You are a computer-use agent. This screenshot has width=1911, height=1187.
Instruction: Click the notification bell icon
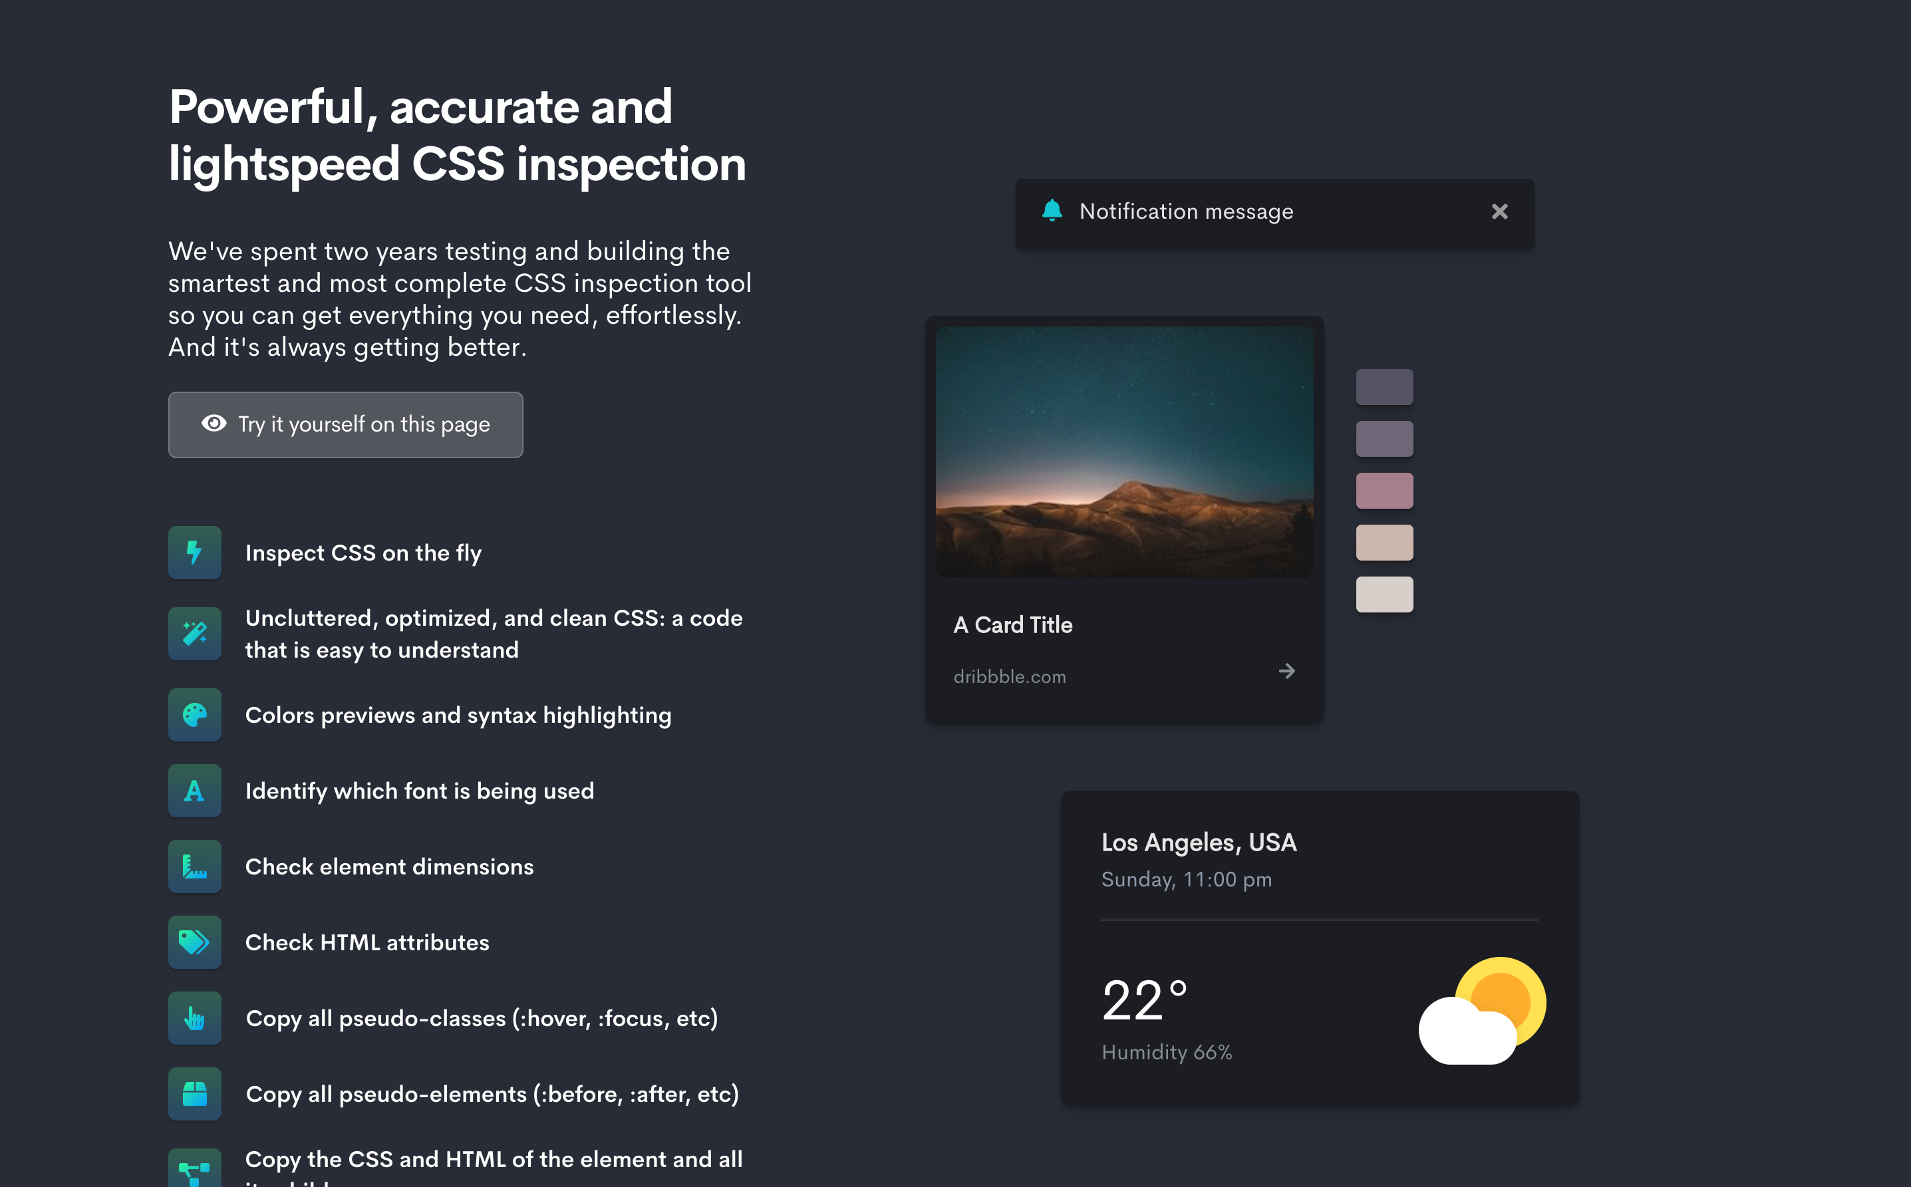point(1050,211)
